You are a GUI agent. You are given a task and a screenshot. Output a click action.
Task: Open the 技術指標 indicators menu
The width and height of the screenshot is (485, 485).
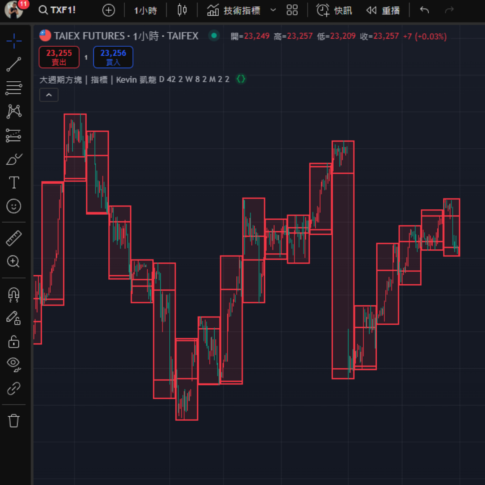(x=234, y=10)
